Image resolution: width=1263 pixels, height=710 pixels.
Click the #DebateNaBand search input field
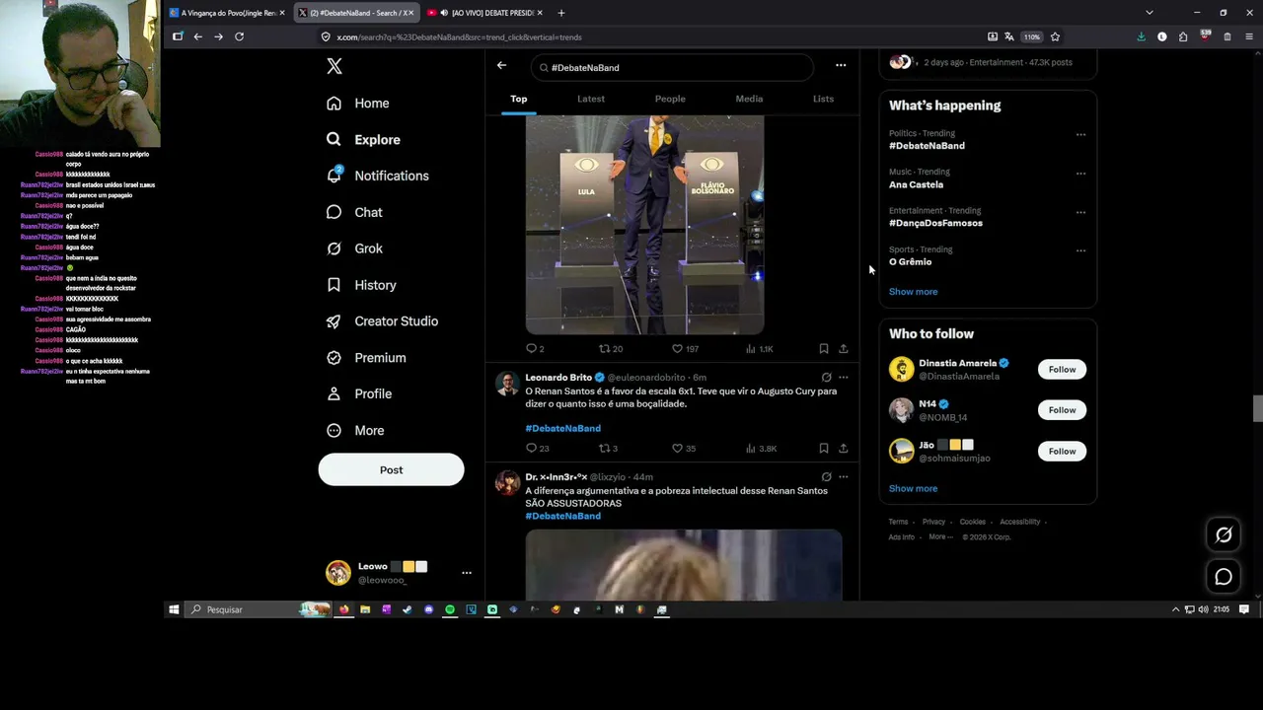click(672, 67)
